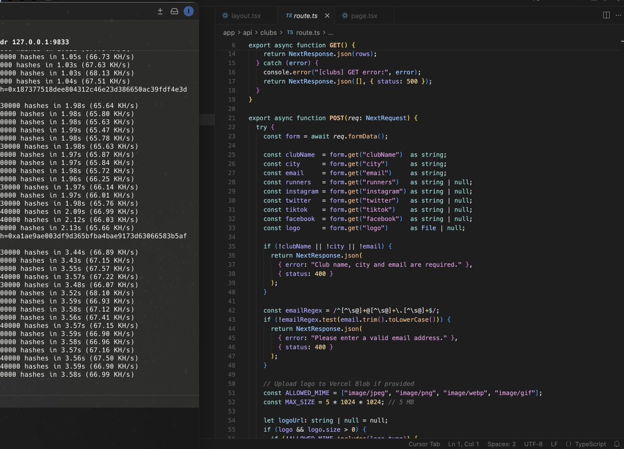
Task: Change file encoding UTF-8
Action: 534,444
